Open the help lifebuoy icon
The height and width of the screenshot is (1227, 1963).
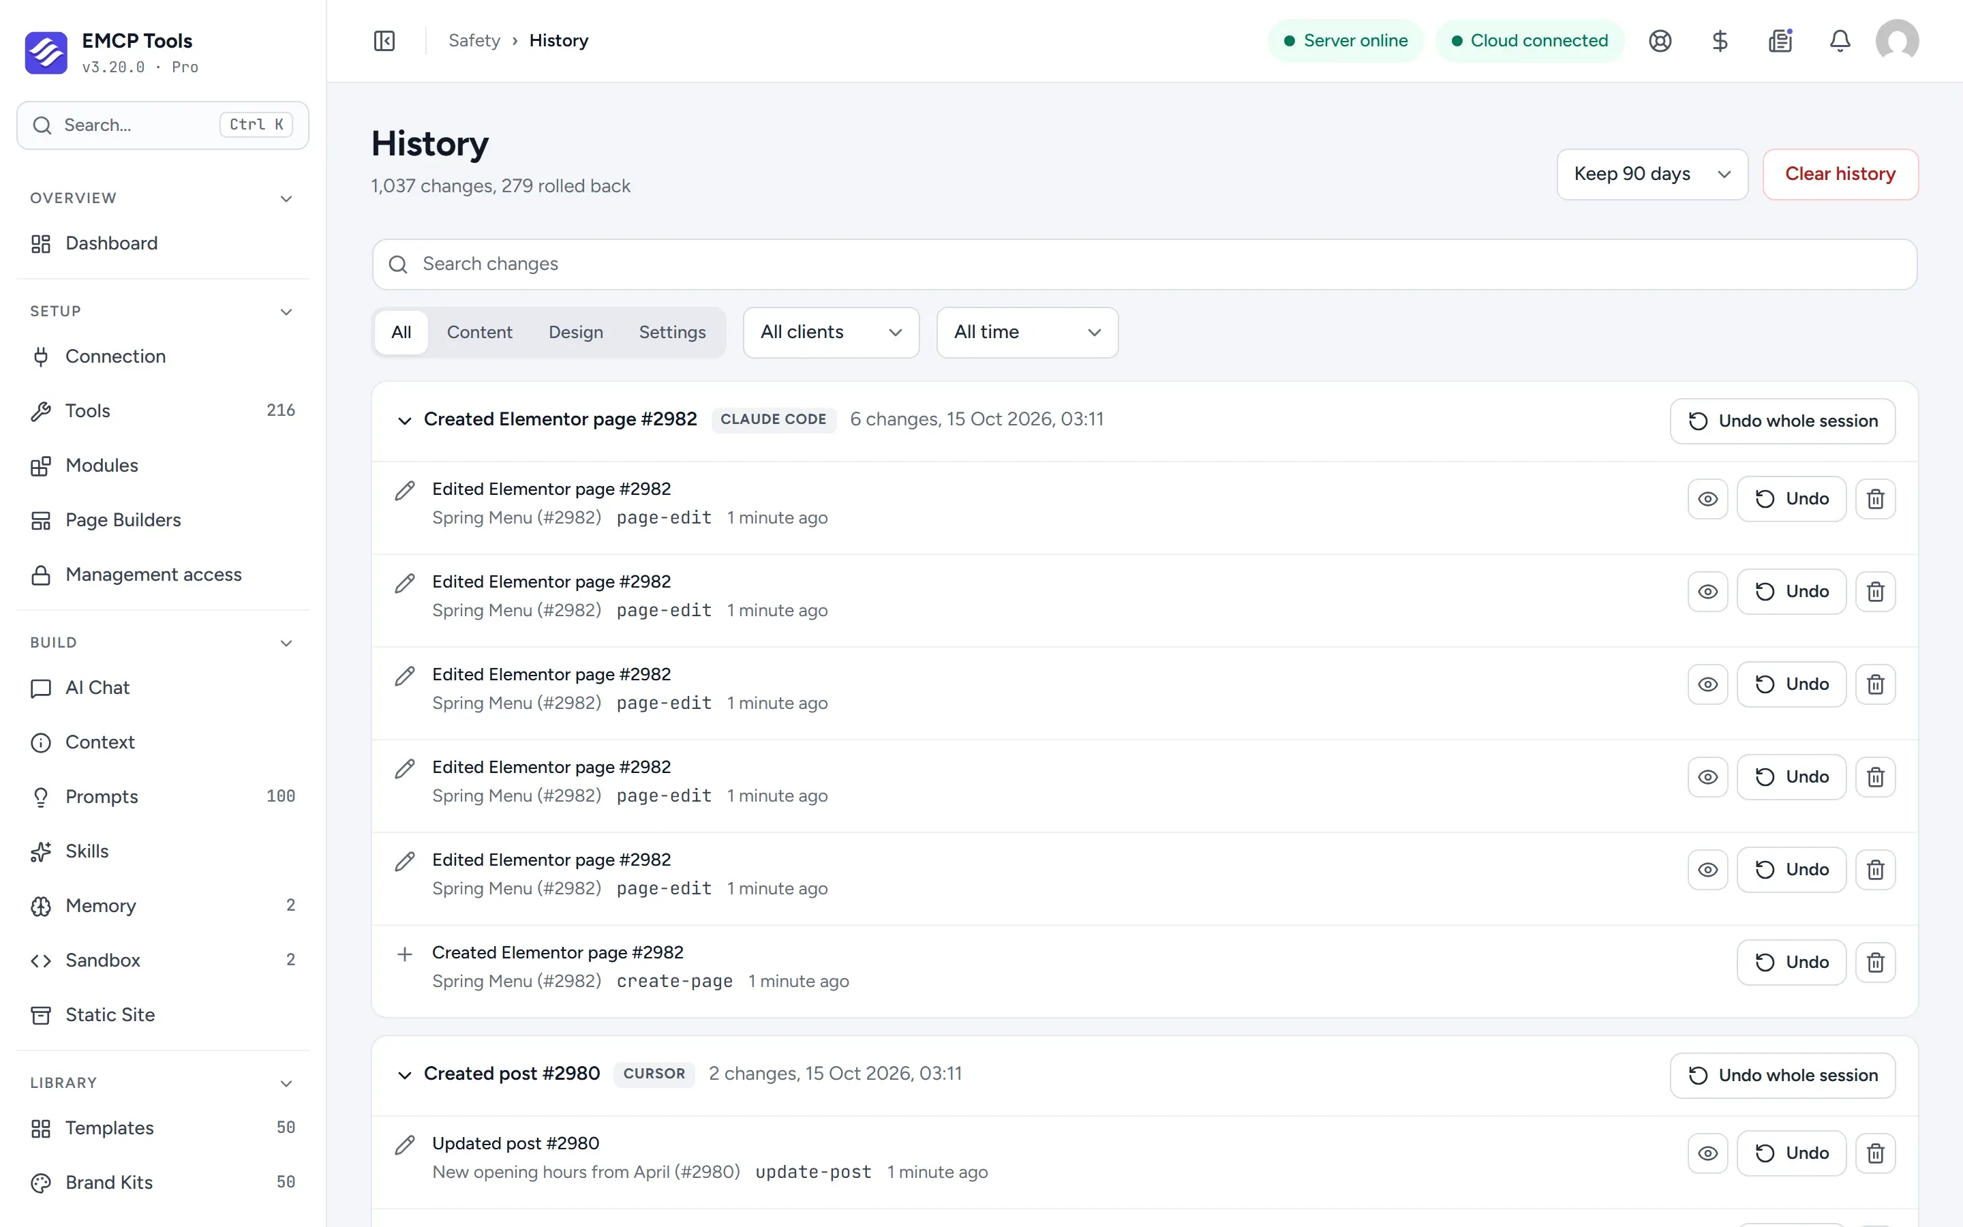point(1660,41)
